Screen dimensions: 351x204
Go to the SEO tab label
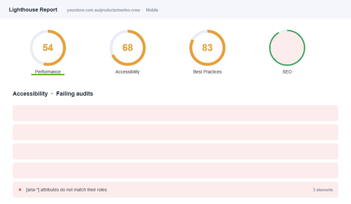coord(287,72)
